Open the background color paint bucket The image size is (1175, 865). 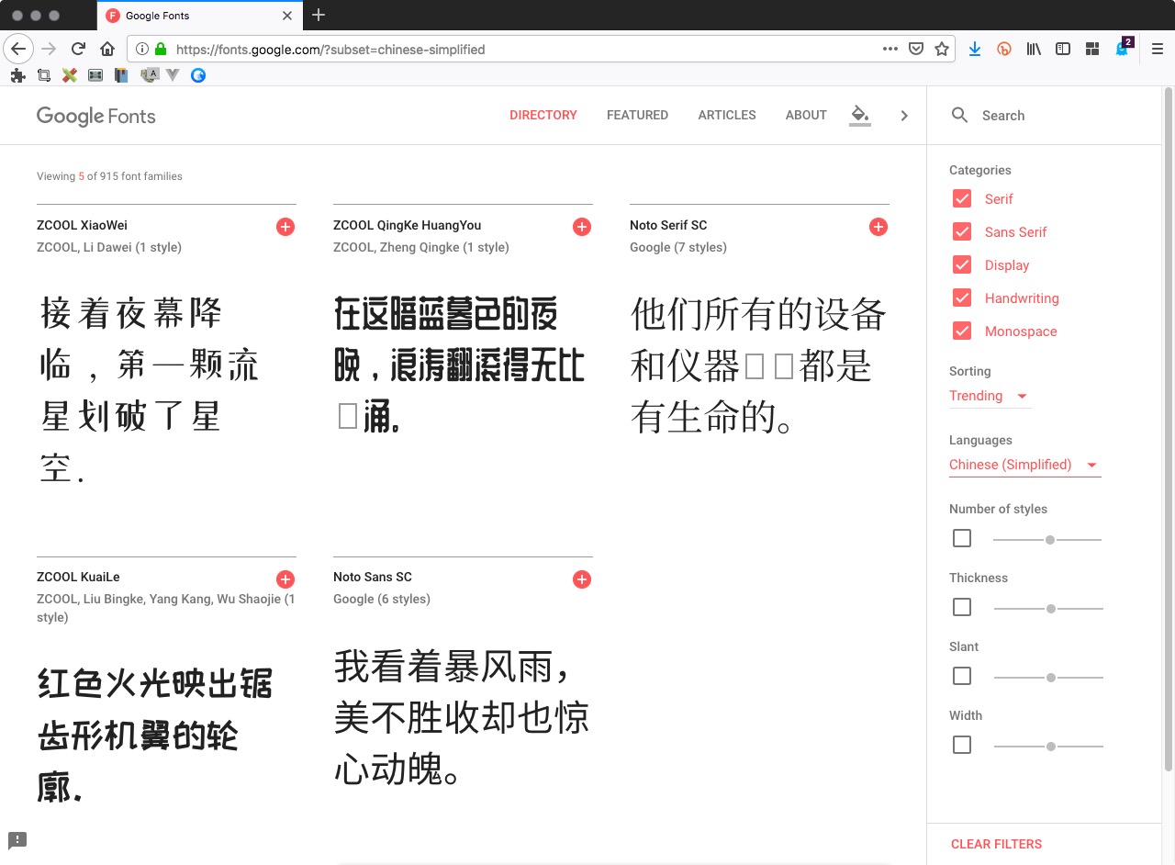click(860, 116)
